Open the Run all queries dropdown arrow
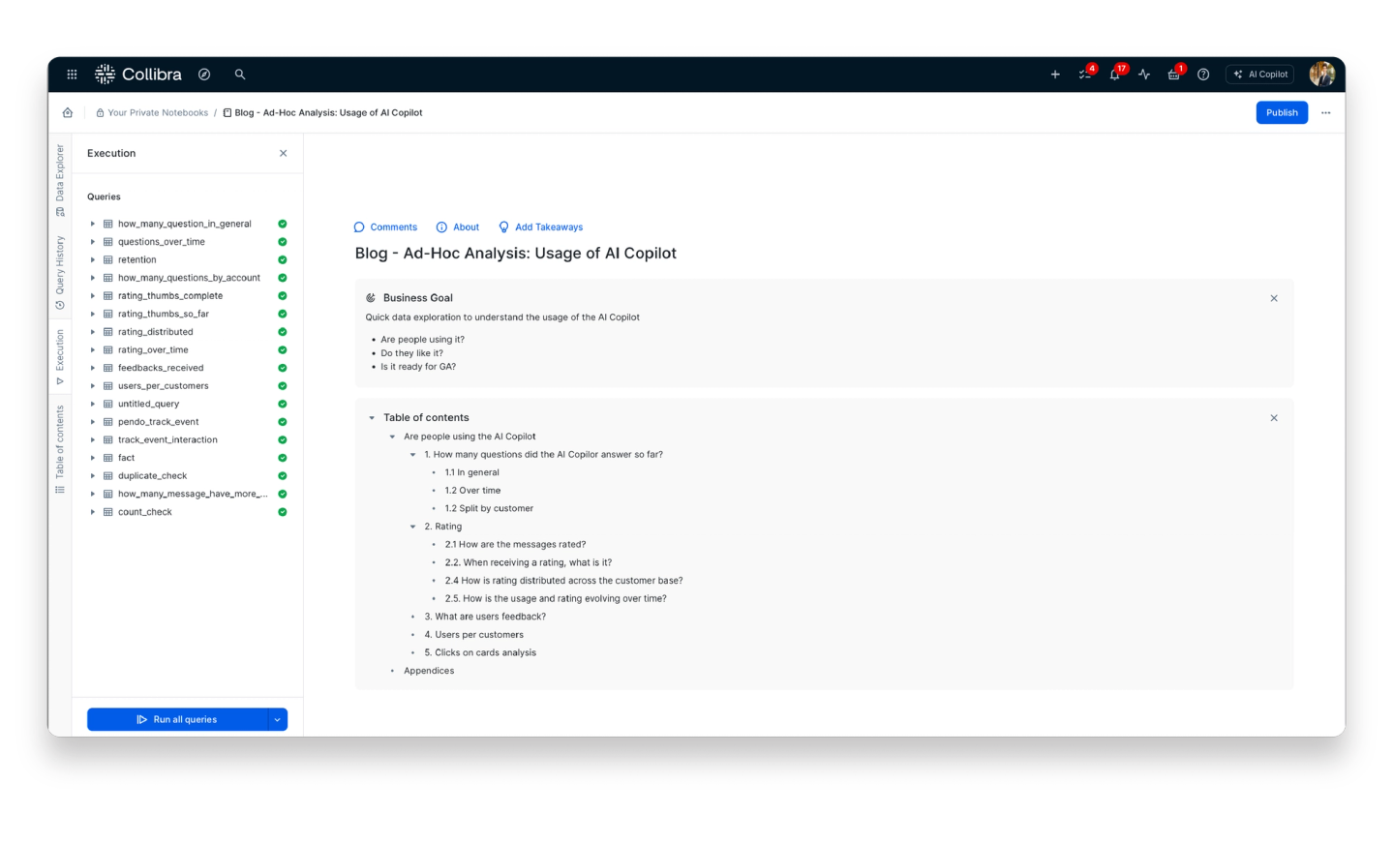This screenshot has width=1394, height=845. 277,719
